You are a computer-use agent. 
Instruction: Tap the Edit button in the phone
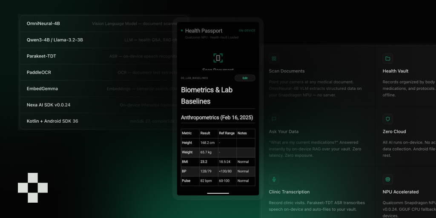point(245,78)
